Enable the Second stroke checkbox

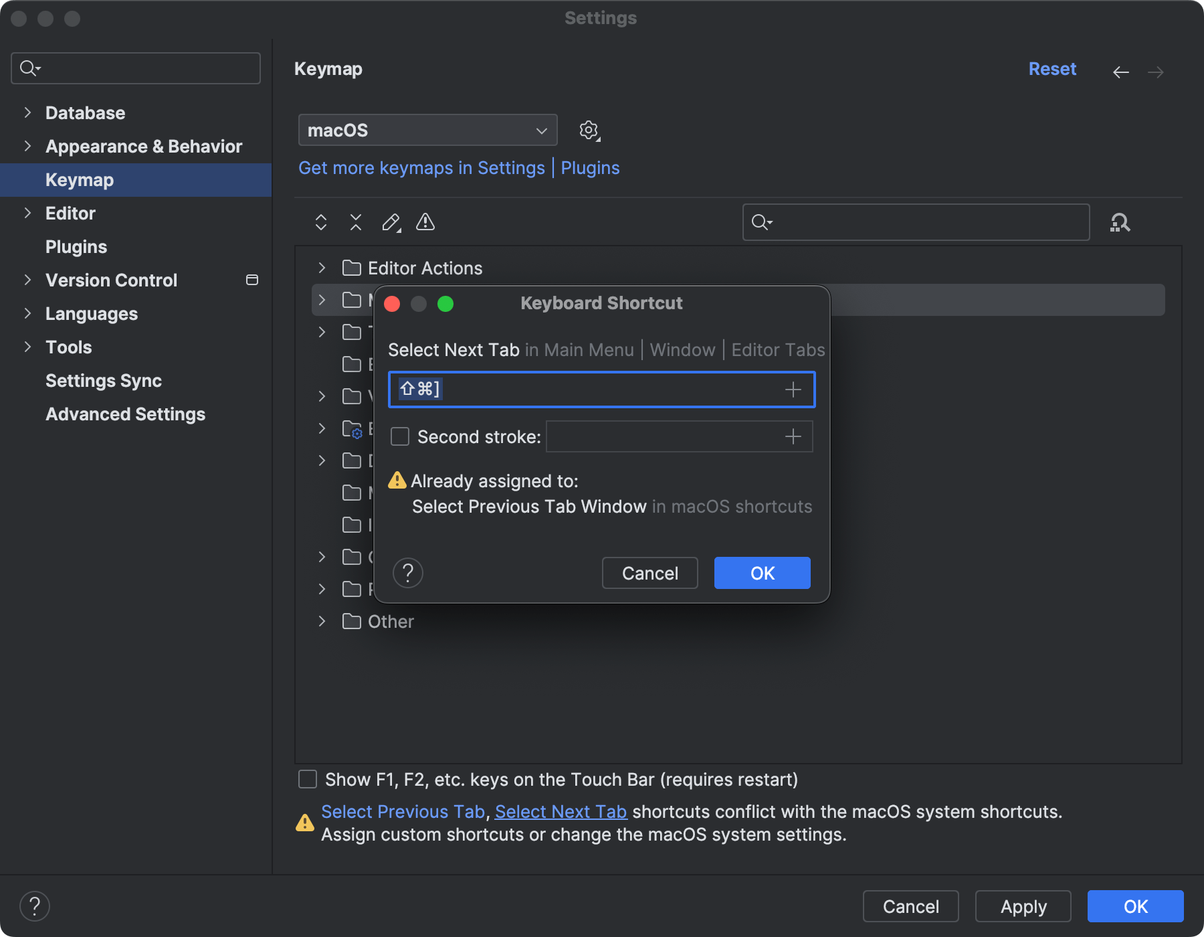(x=399, y=436)
